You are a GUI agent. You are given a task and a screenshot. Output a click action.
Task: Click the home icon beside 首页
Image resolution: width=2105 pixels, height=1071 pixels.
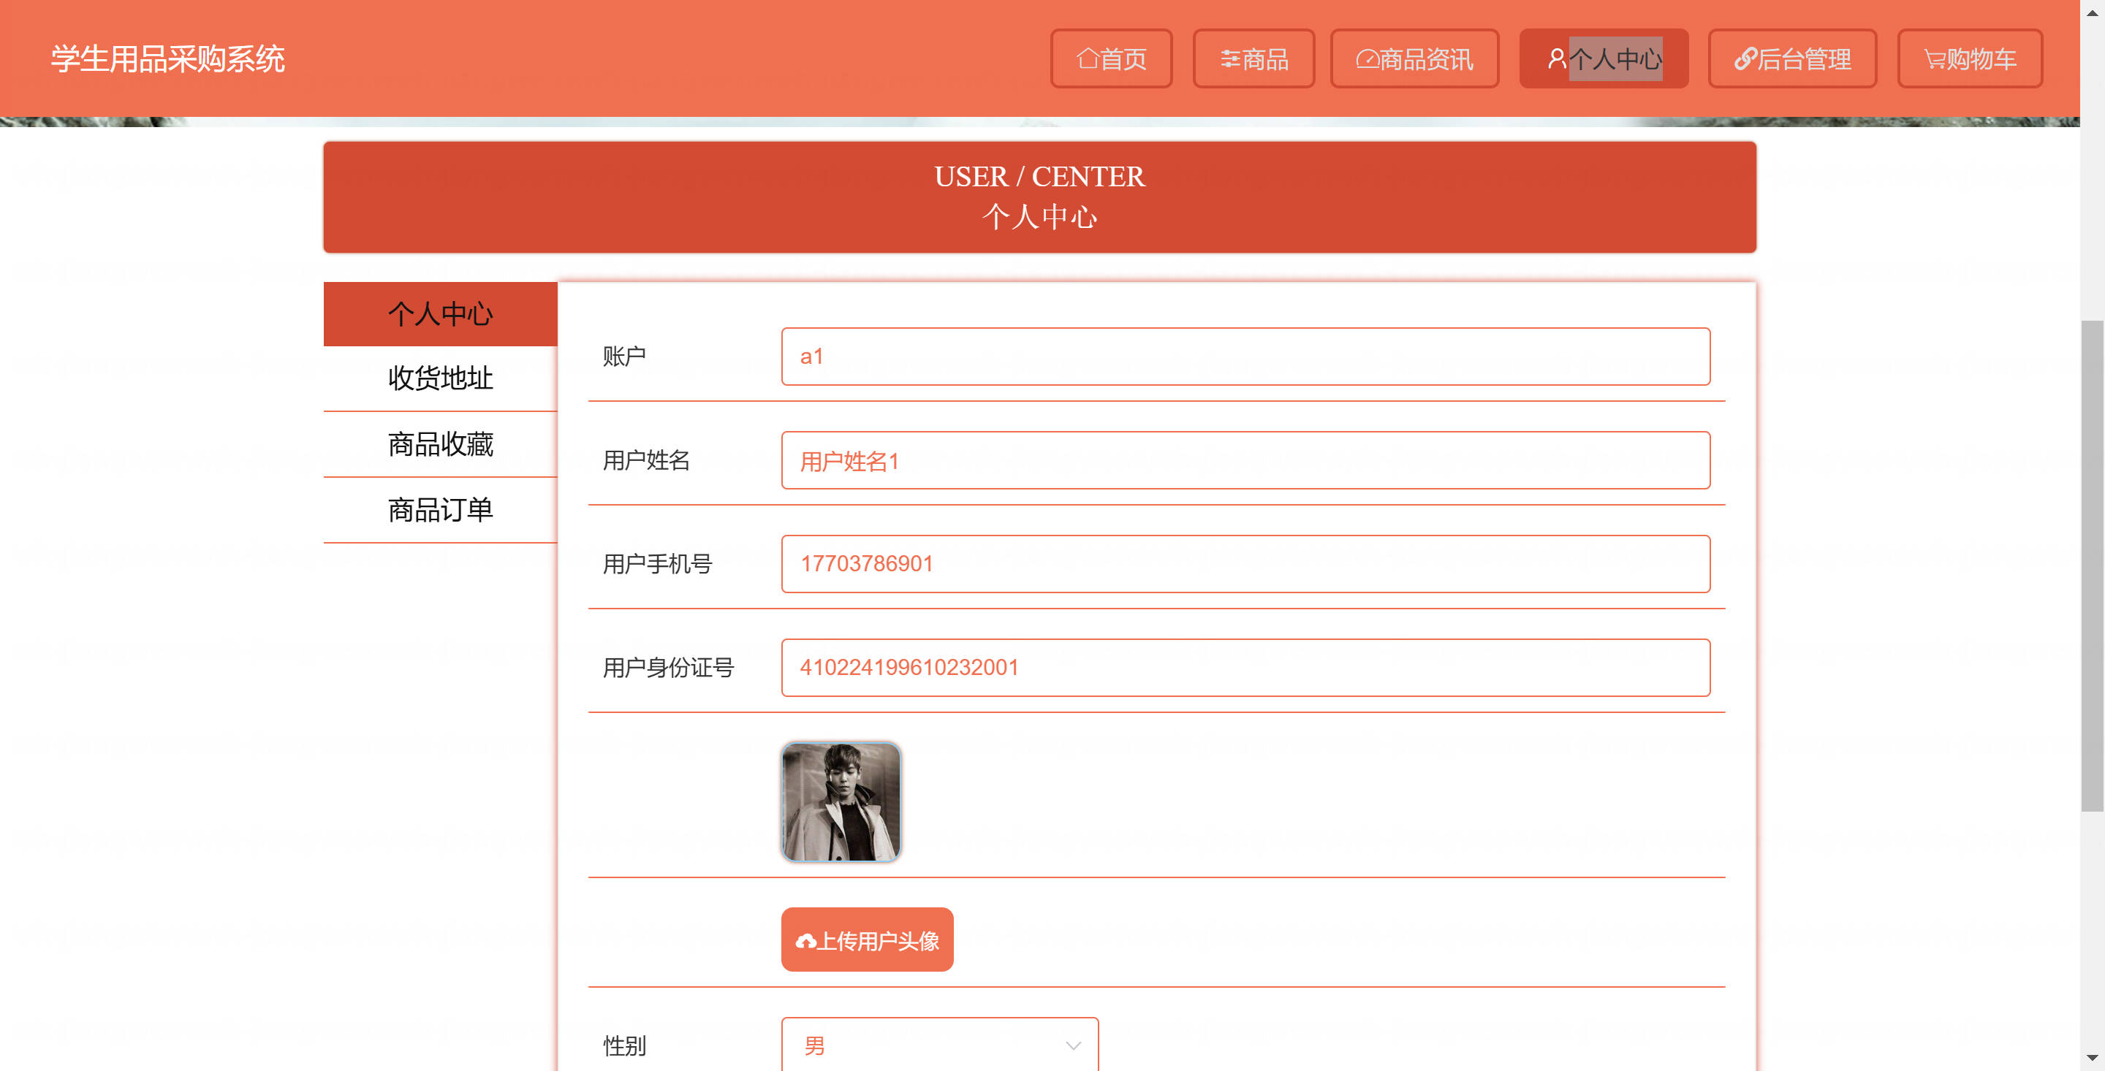[1088, 59]
